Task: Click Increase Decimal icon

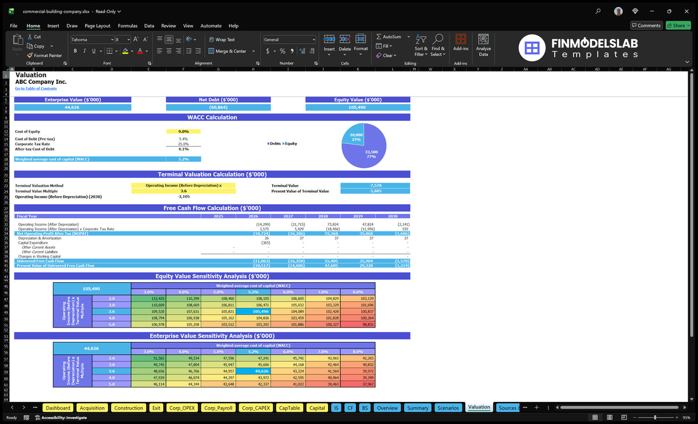Action: (x=302, y=51)
